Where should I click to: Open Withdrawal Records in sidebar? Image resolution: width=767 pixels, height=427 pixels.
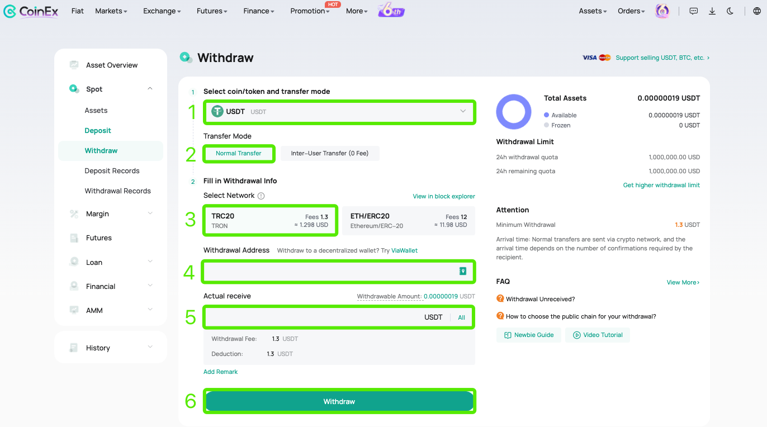pos(118,191)
